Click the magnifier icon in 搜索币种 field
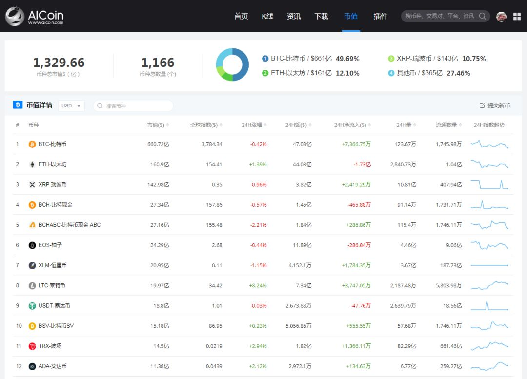The image size is (527, 379). 100,105
